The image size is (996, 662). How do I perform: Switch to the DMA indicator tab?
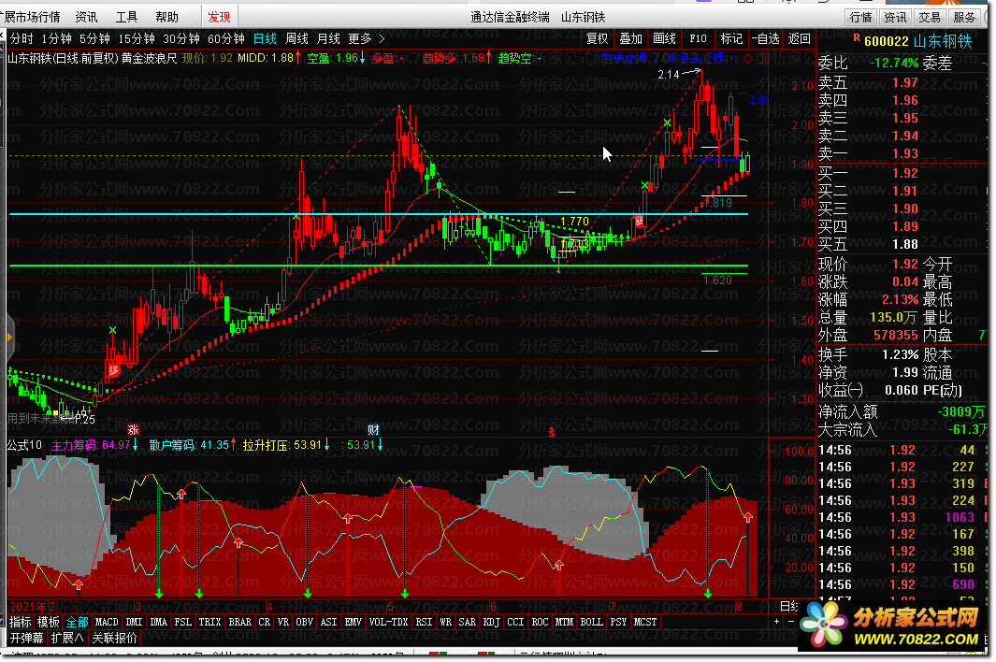[159, 622]
